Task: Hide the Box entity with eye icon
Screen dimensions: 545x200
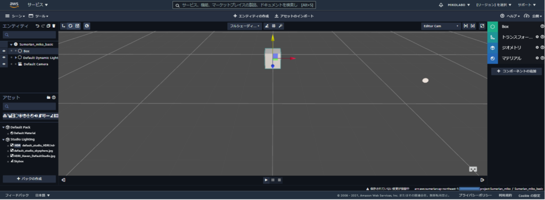Action: tap(4, 51)
